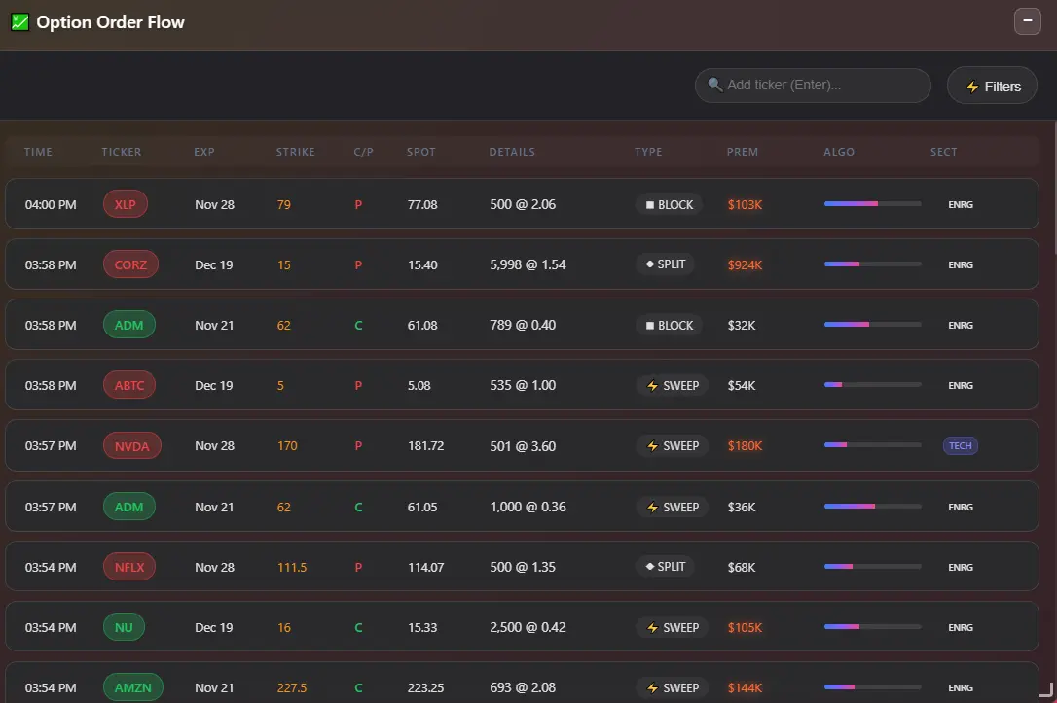Click the magnifier icon in the ticker search box
Image resolution: width=1057 pixels, height=703 pixels.
tap(713, 85)
